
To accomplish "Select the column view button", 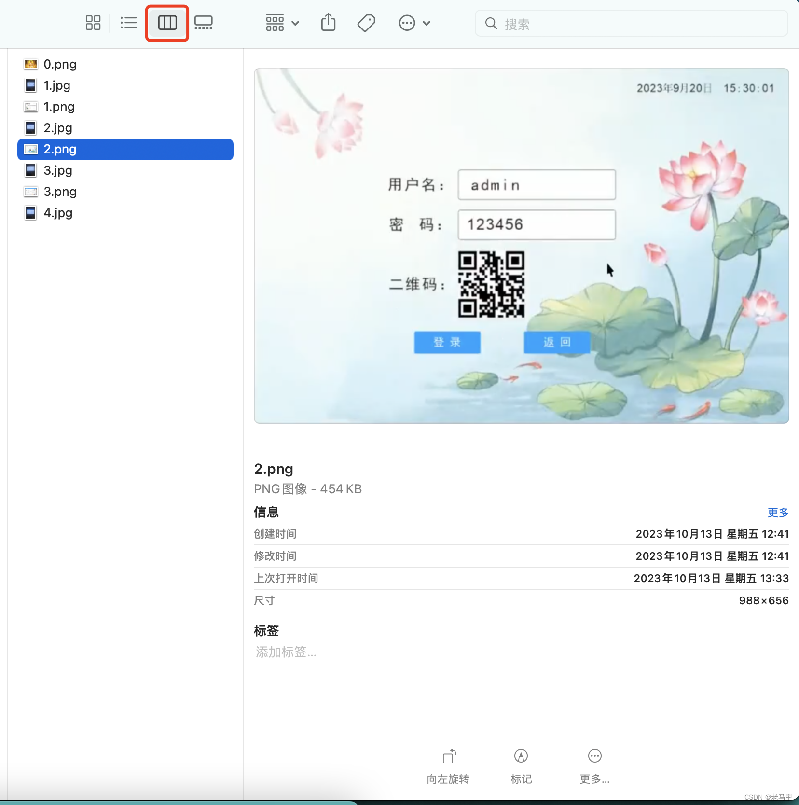I will coord(167,23).
